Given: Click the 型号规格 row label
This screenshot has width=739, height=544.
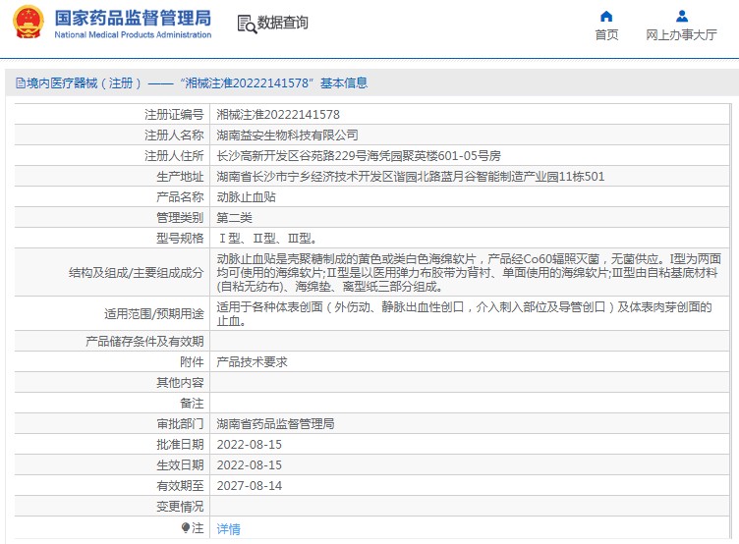Looking at the screenshot, I should pyautogui.click(x=180, y=239).
